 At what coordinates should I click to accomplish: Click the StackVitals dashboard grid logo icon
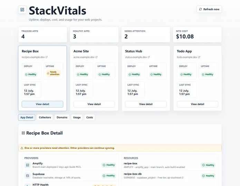[22, 10]
